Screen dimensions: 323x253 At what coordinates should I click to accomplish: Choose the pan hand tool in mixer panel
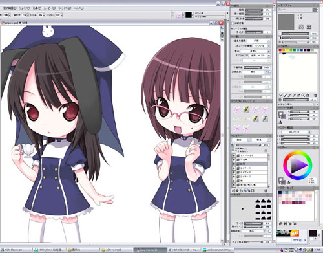point(307,95)
